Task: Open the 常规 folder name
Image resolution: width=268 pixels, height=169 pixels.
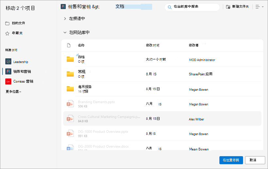Action: coord(82,72)
